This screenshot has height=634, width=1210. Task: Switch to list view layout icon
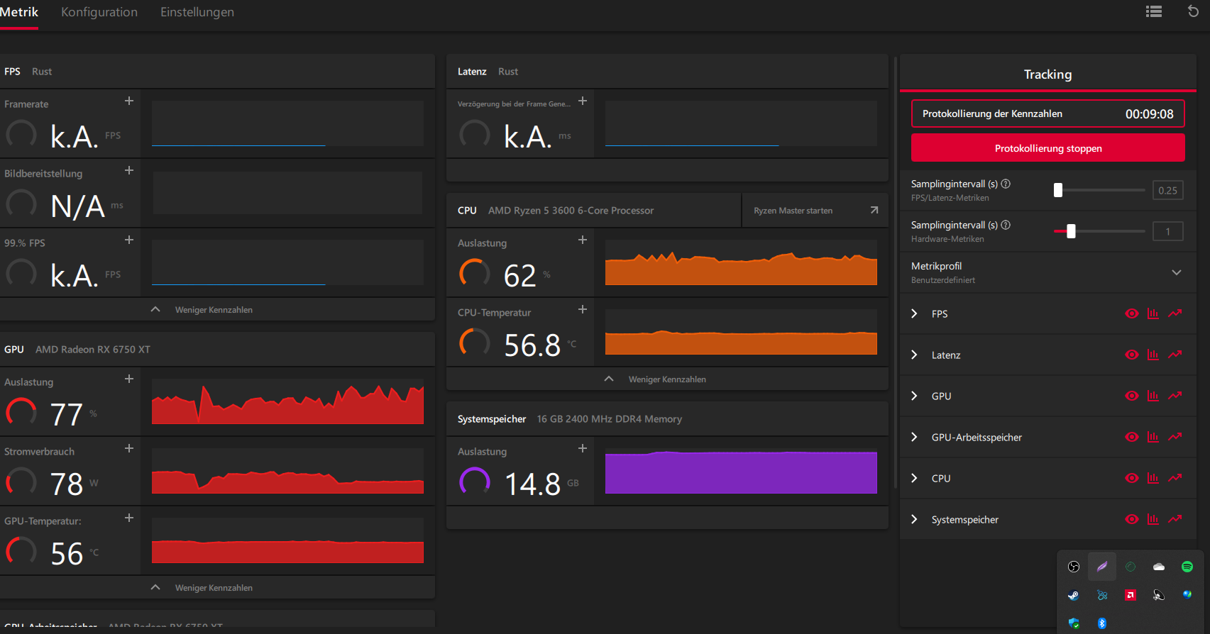[1154, 11]
